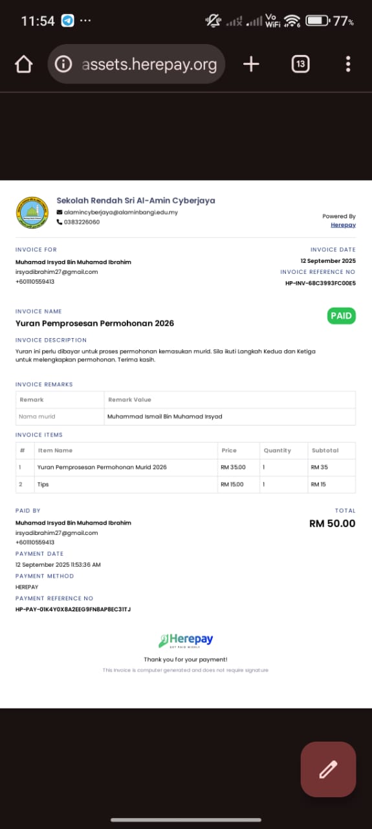The width and height of the screenshot is (372, 829).
Task: Open the site info icon in address bar
Action: click(63, 64)
